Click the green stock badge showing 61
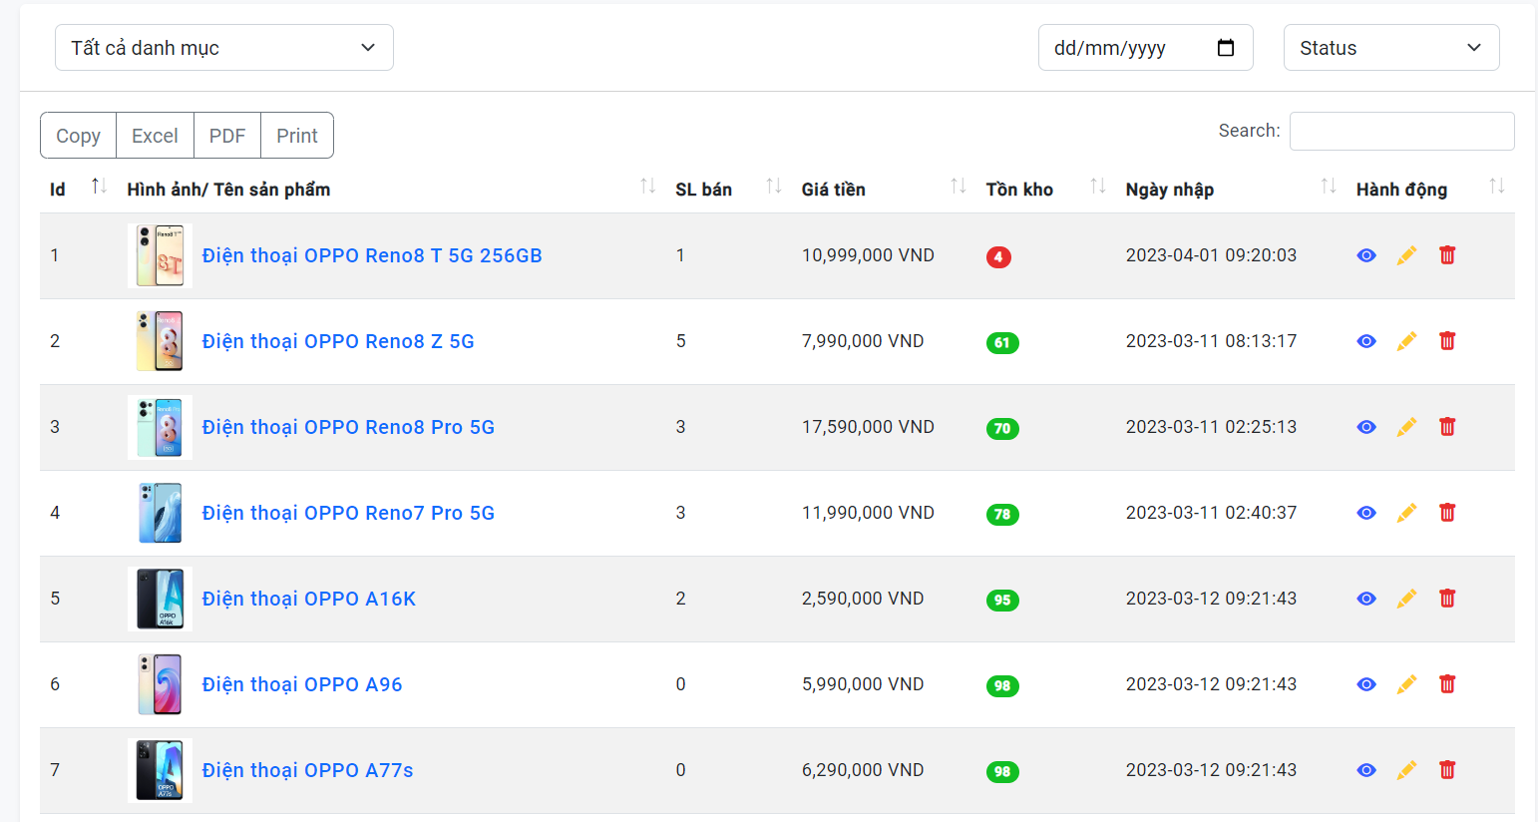This screenshot has height=822, width=1538. (x=1002, y=343)
